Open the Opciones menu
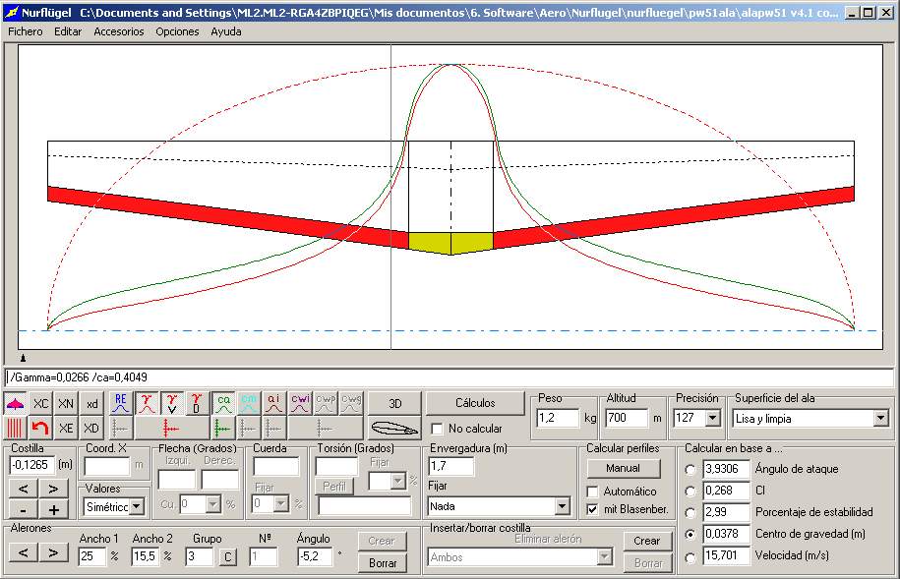 pyautogui.click(x=177, y=31)
